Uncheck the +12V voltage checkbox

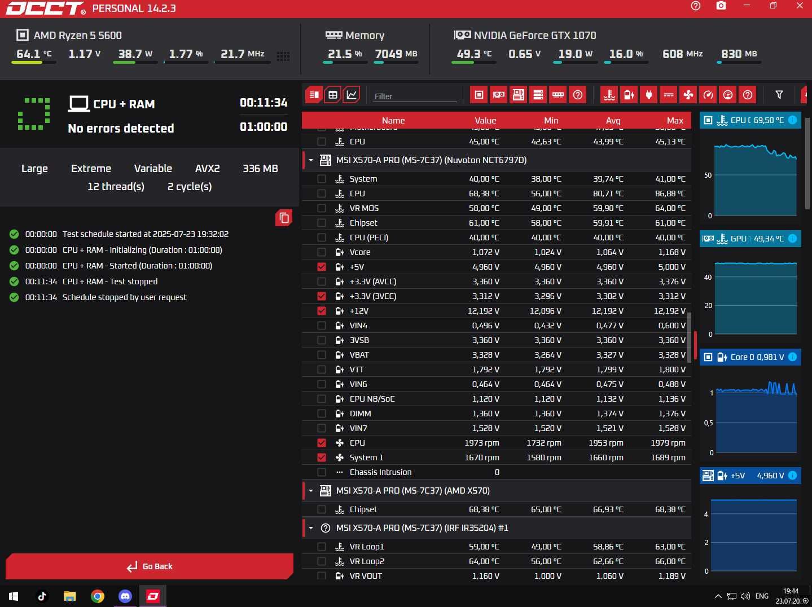click(x=322, y=311)
